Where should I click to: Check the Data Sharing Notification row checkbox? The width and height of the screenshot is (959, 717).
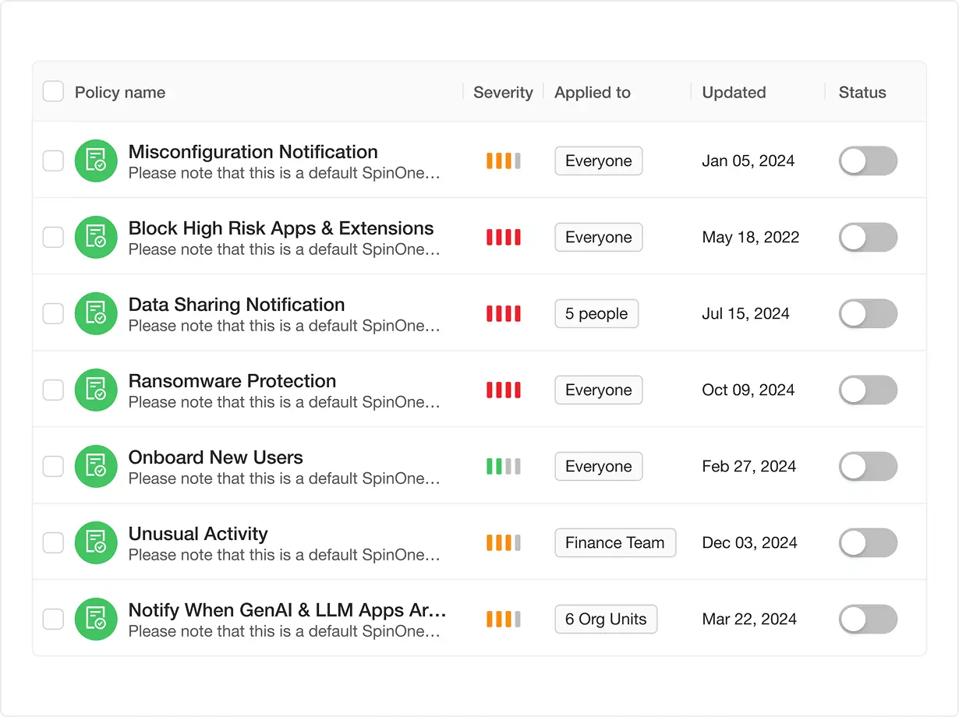53,314
